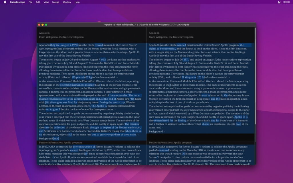Click the "[18]" reference in left pane

point(47,102)
